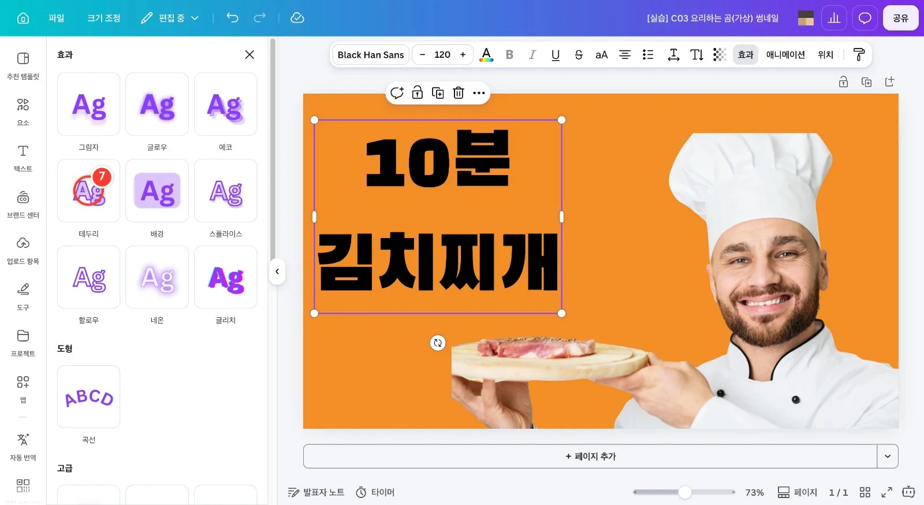Open more options for selected text
924x505 pixels.
(479, 92)
